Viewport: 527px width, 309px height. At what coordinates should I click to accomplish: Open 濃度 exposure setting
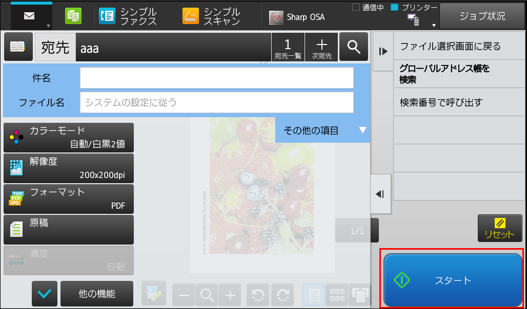tap(69, 260)
